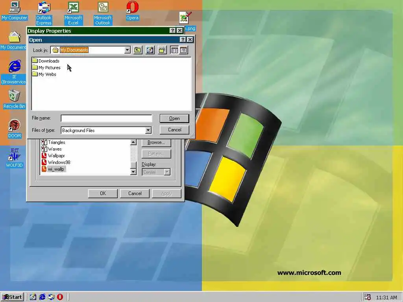Create a new folder in Open dialog
Image resolution: width=403 pixels, height=302 pixels.
(163, 50)
